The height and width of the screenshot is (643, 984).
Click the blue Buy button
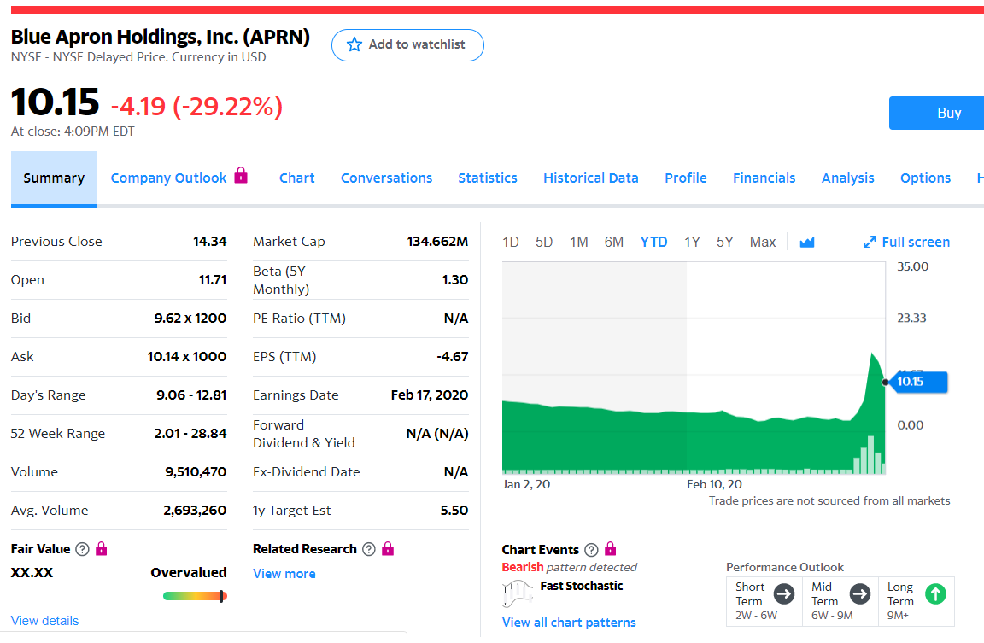(x=936, y=113)
